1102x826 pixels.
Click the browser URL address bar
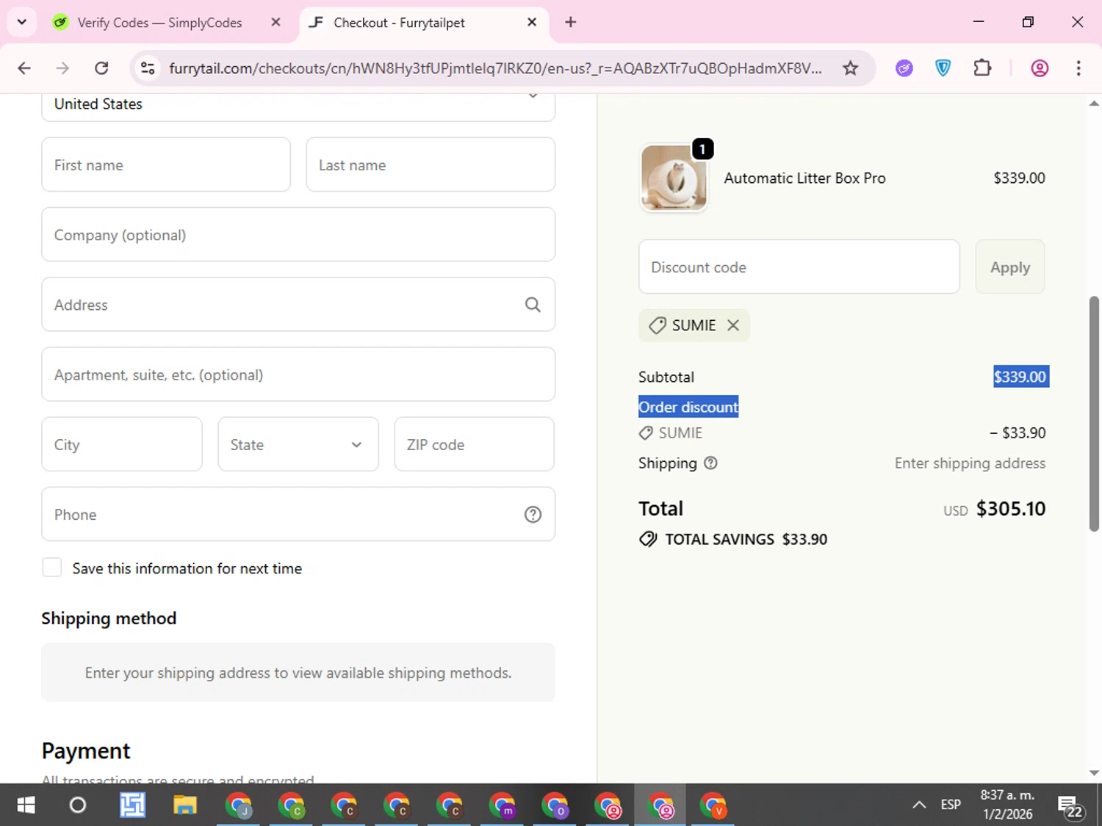(496, 68)
